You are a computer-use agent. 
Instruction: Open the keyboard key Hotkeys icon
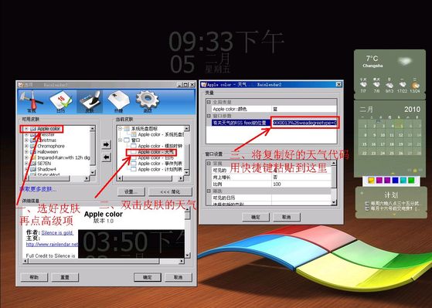(x=118, y=102)
